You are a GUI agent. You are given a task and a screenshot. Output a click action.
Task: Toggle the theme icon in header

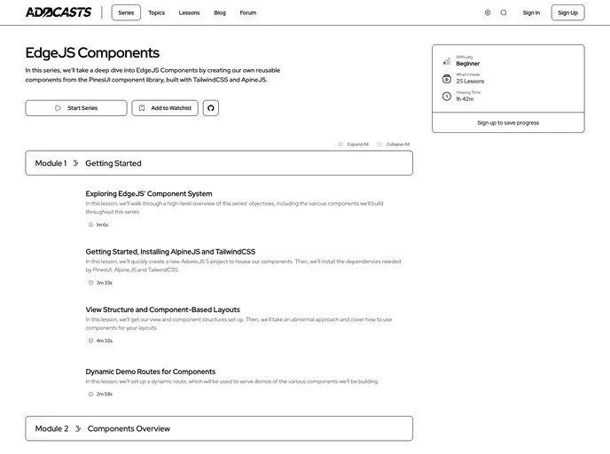click(488, 12)
